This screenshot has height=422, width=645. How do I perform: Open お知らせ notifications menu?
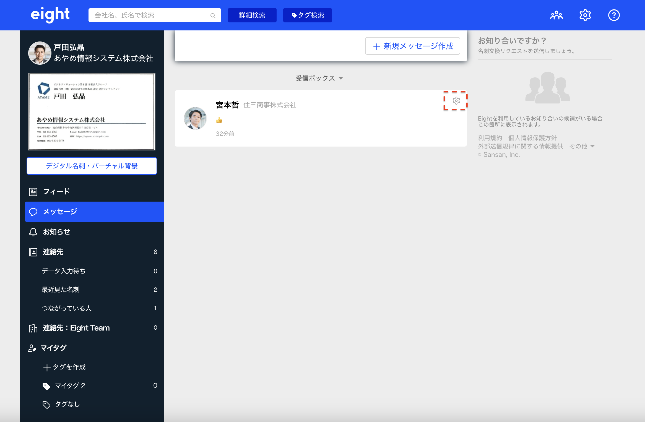pyautogui.click(x=56, y=232)
